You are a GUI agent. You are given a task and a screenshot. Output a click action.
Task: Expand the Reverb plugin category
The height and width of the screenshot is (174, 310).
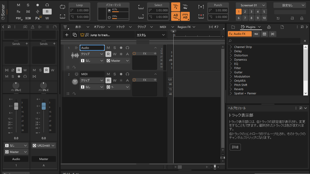pos(231,89)
